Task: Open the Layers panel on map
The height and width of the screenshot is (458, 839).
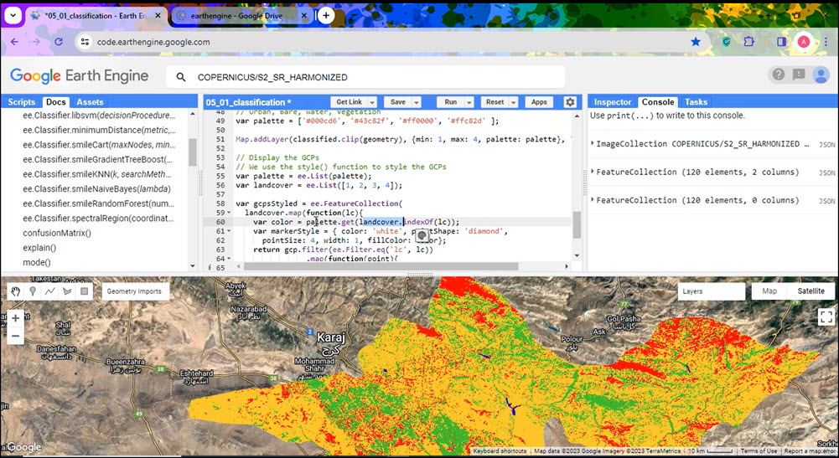Action: (711, 291)
